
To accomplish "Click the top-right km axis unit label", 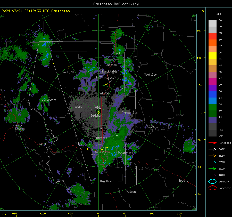I will pos(202,11).
